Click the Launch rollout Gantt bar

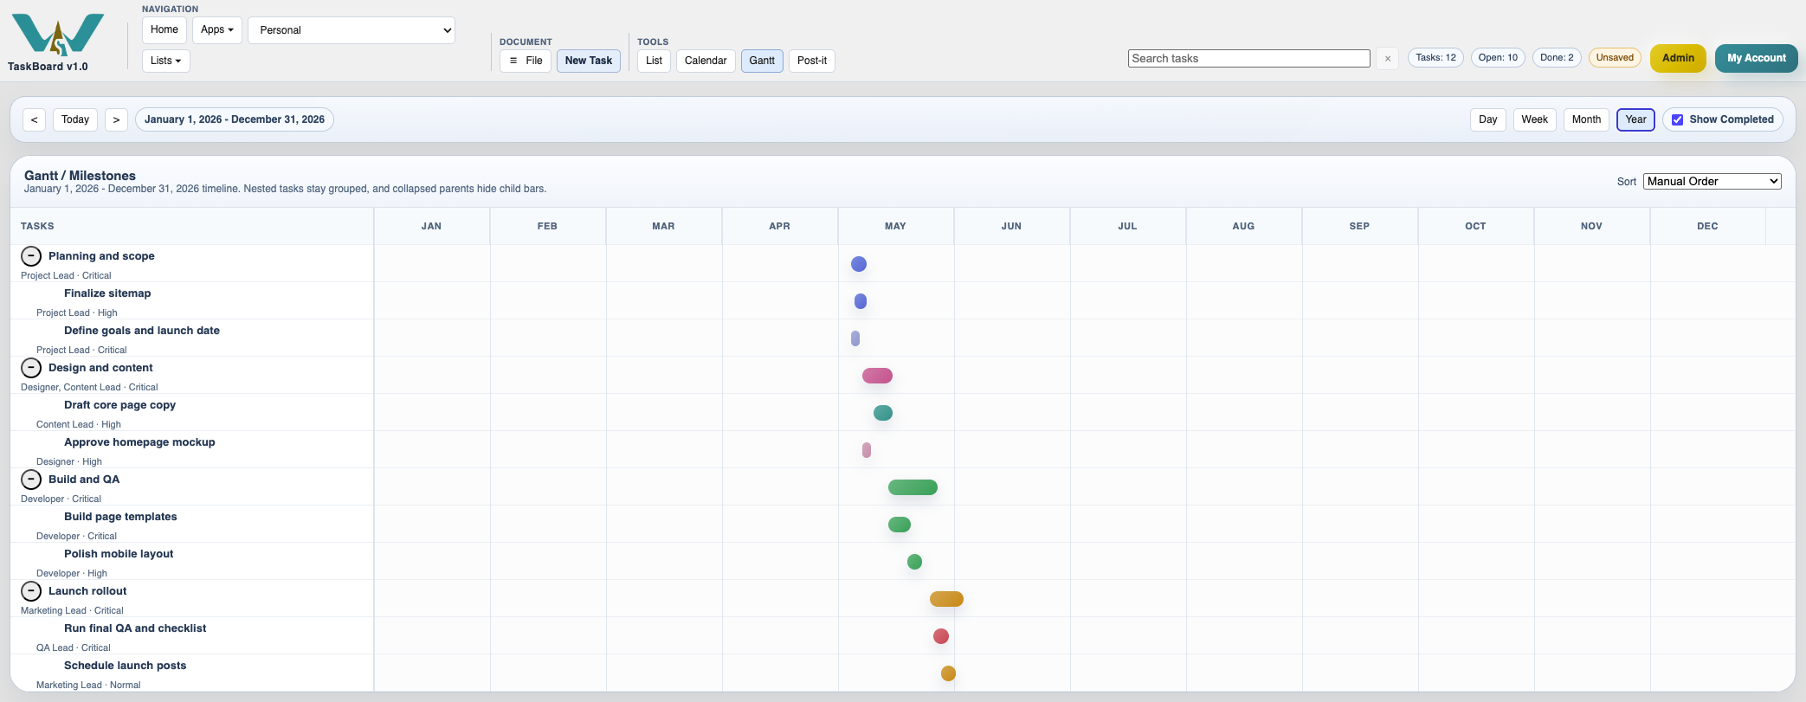coord(946,599)
